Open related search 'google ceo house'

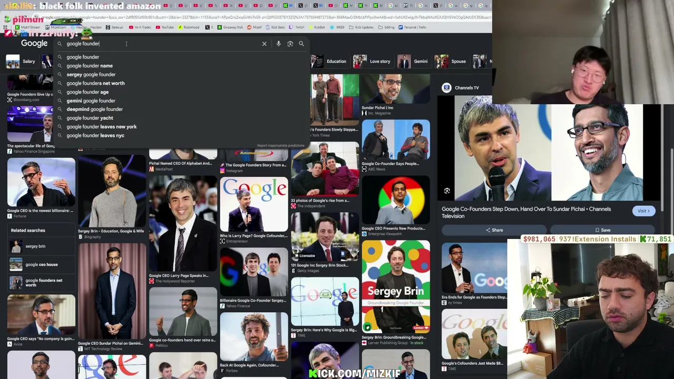pos(41,265)
